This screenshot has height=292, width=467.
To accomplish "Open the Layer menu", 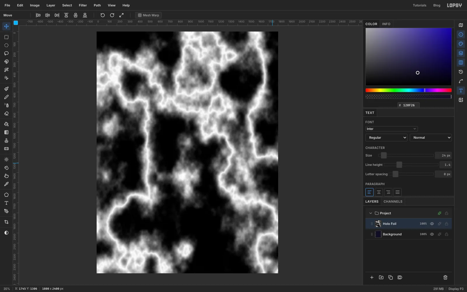I will (x=51, y=5).
